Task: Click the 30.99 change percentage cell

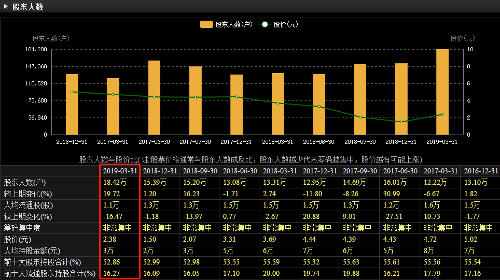Action: coord(391,194)
